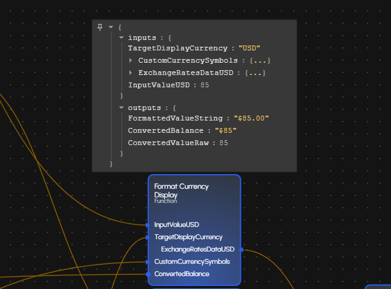Collapse the root JSON object

pos(111,27)
